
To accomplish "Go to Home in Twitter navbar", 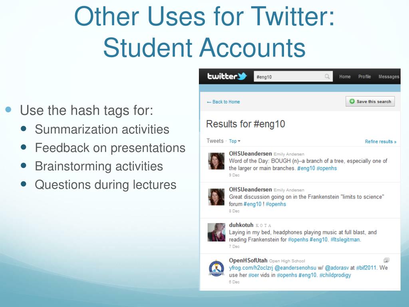I will (345, 76).
